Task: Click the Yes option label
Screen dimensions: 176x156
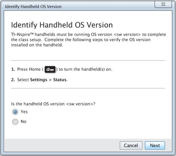Action: 24,112
